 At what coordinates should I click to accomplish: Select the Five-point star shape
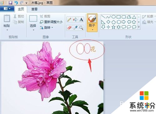point(114,27)
